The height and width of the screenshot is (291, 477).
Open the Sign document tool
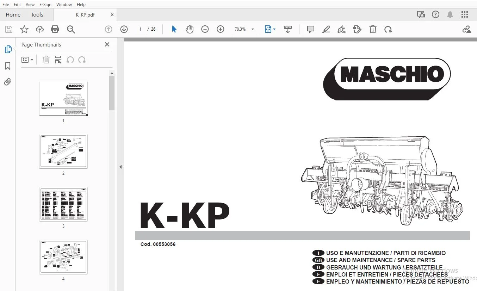(x=341, y=29)
